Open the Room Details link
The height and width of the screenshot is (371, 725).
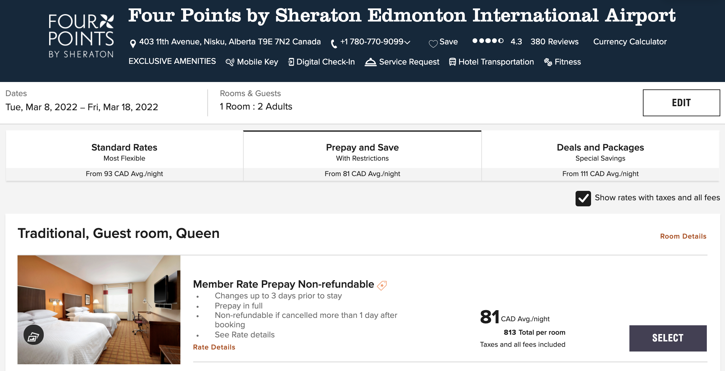[x=683, y=236]
